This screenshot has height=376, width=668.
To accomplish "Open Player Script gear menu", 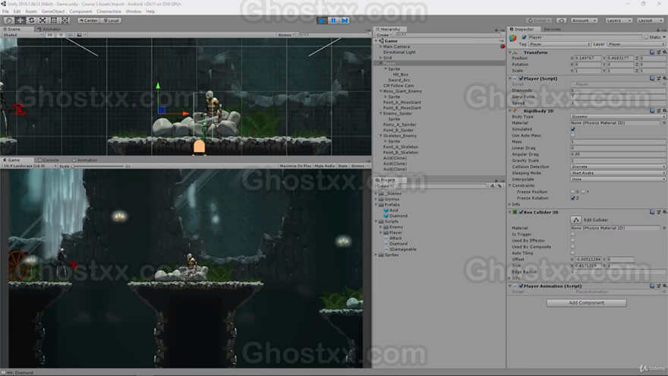I will pyautogui.click(x=664, y=78).
